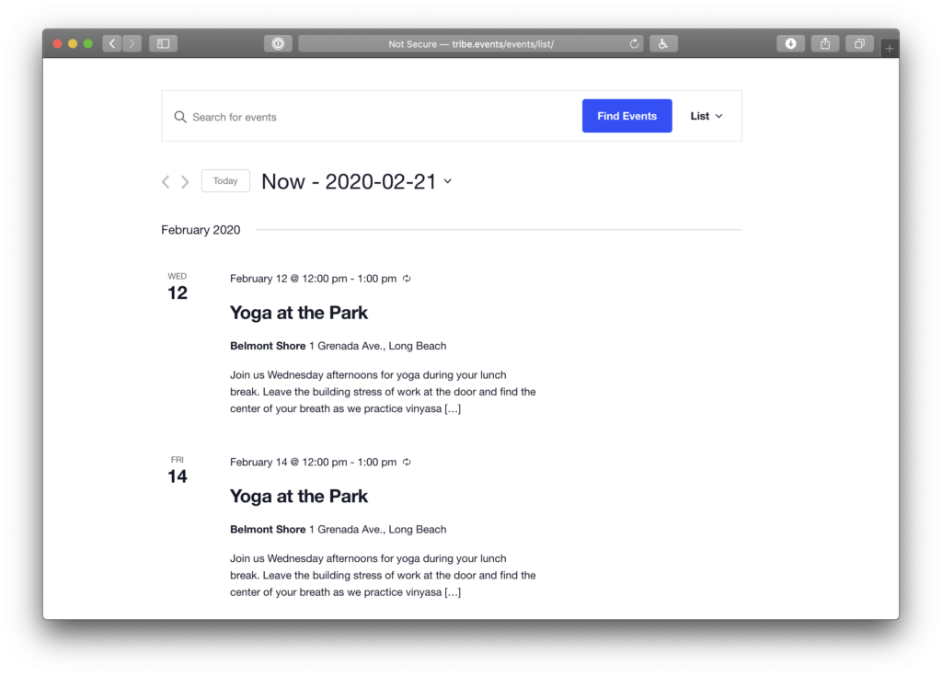This screenshot has height=676, width=942.
Task: Open the List view dropdown
Action: click(x=706, y=116)
